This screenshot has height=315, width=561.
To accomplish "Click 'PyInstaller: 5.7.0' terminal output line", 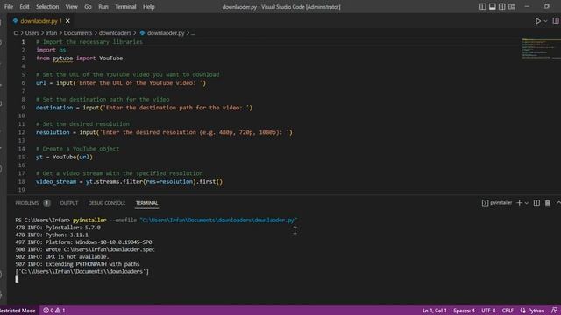I will click(58, 227).
